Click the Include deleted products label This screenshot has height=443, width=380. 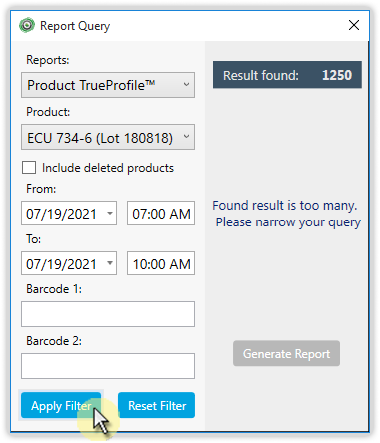[x=108, y=168]
